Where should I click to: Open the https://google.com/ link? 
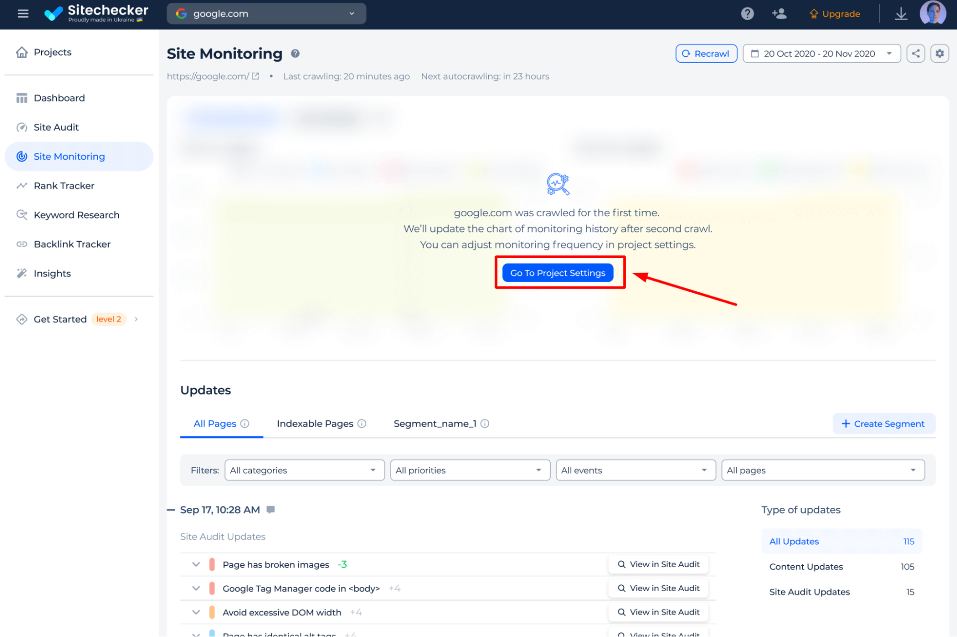click(x=208, y=76)
